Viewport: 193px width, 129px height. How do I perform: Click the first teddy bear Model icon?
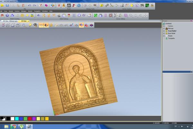coord(59,5)
